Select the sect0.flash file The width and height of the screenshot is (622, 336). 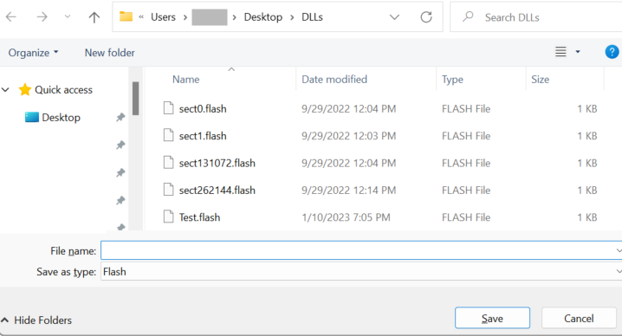[203, 109]
